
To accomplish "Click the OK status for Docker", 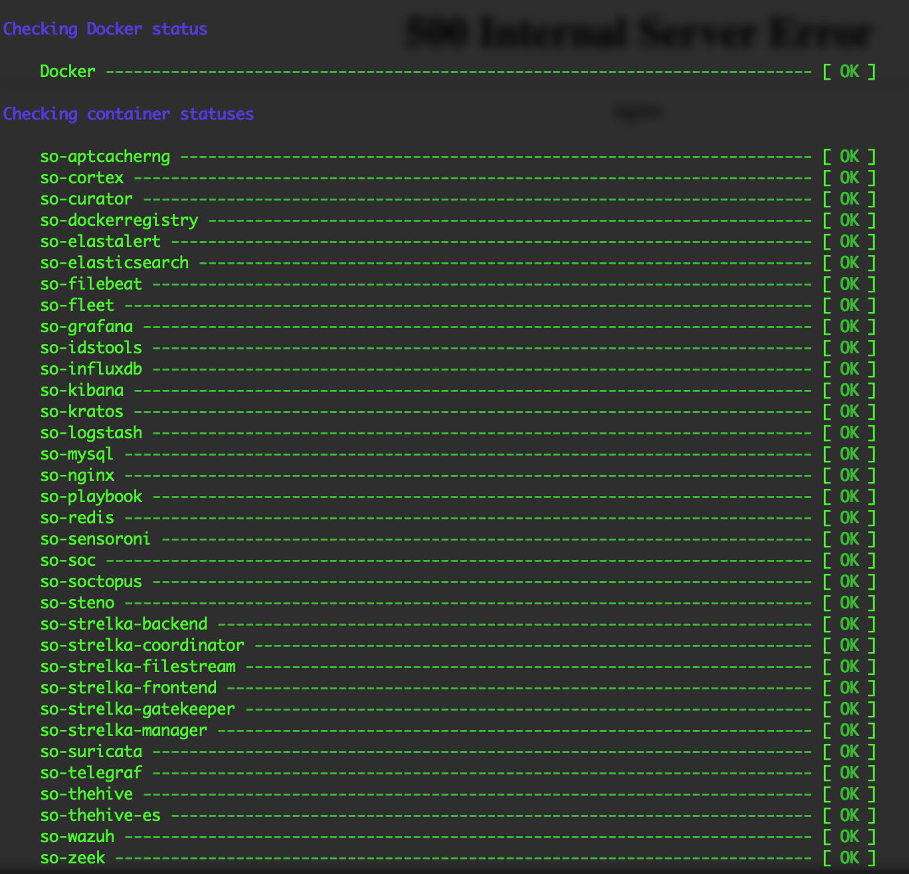I will tap(849, 72).
